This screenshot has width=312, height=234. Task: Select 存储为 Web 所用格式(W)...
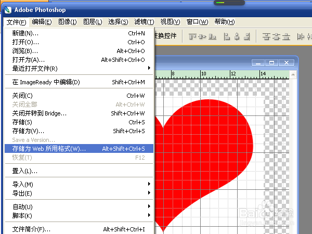point(79,148)
